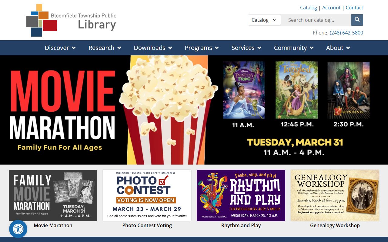Viewport: 388px width, 242px height.
Task: Go to the Account link
Action: pyautogui.click(x=331, y=8)
